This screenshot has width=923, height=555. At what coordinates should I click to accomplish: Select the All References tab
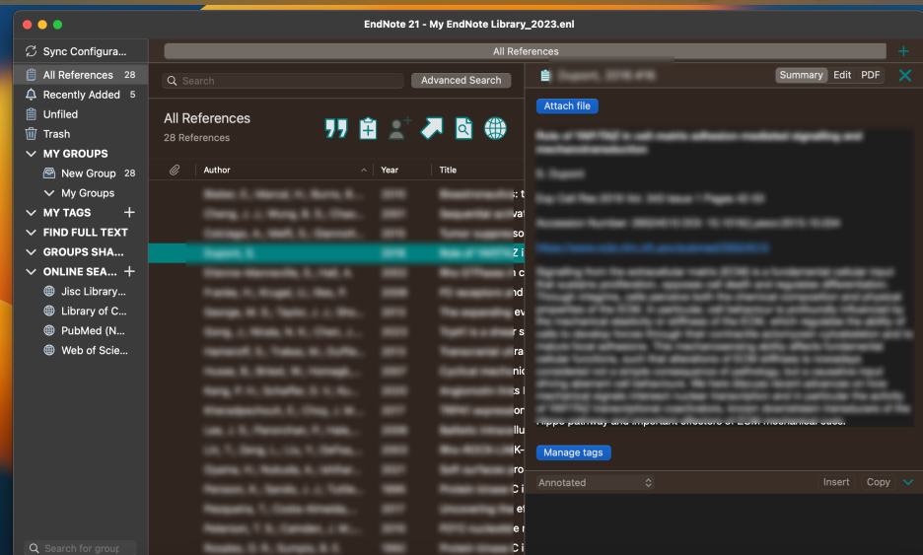pos(525,51)
